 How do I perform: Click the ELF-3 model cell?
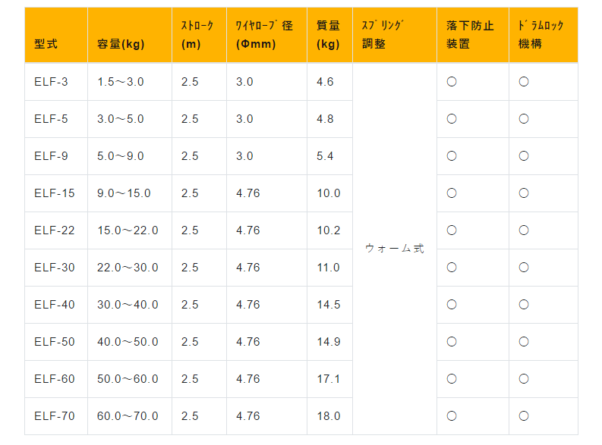(x=56, y=82)
